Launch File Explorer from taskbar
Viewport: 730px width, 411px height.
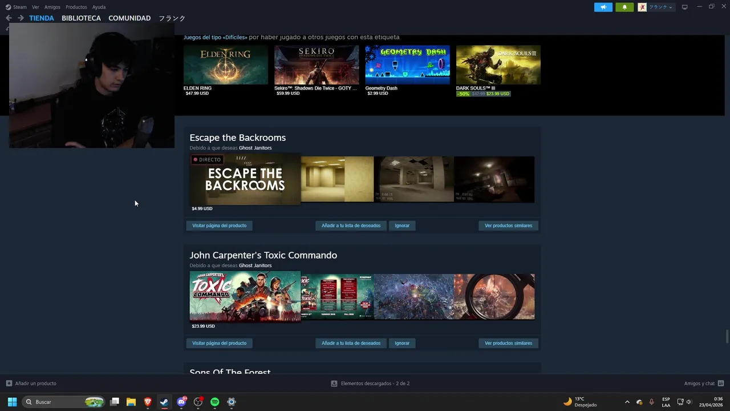pyautogui.click(x=131, y=402)
